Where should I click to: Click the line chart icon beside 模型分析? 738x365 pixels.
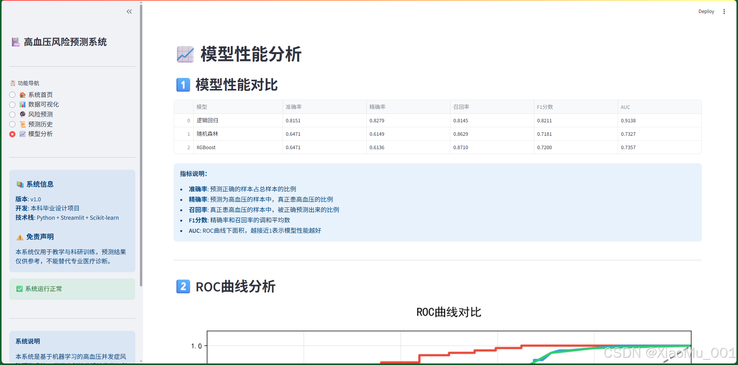(x=23, y=134)
